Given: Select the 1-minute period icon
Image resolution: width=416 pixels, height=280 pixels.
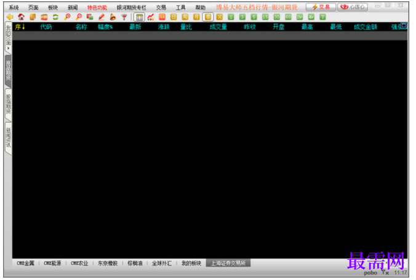Looking at the screenshot, I should (x=231, y=17).
